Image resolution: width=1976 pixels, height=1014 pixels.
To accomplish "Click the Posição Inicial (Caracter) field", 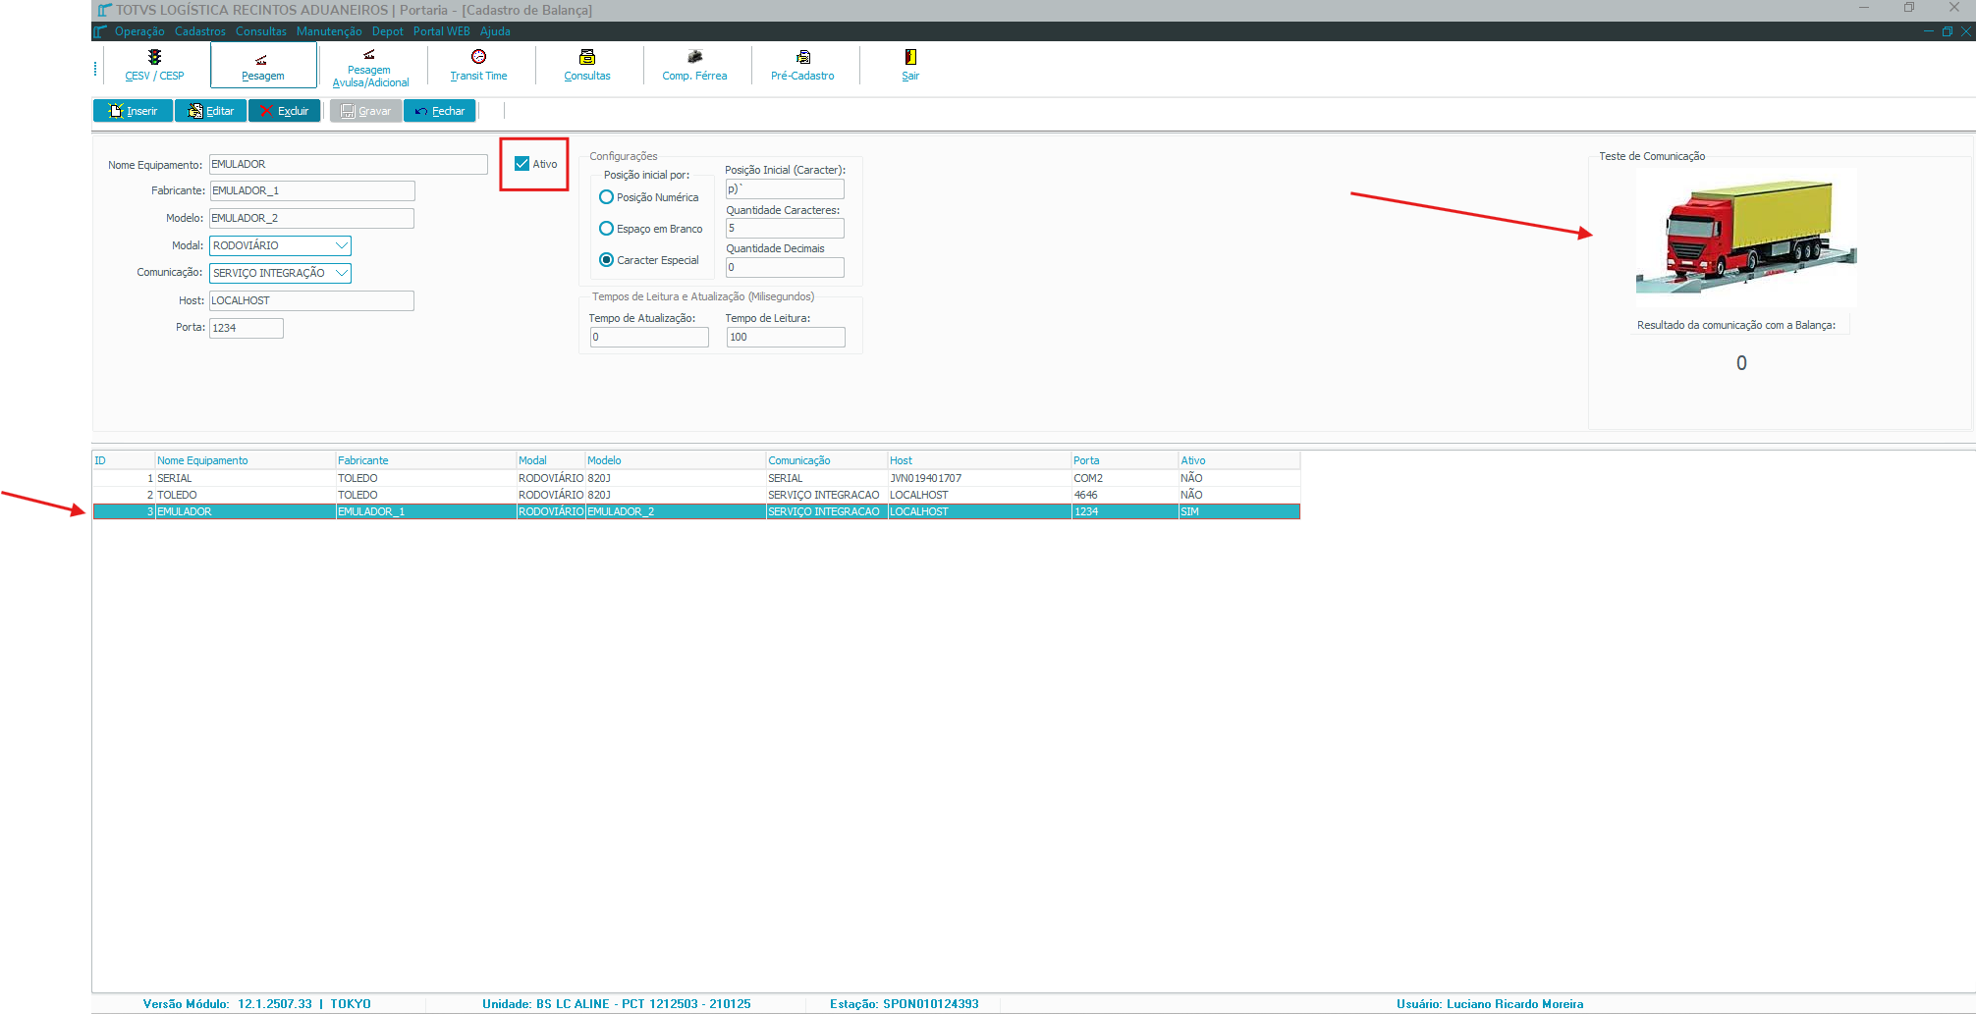I will click(x=785, y=188).
